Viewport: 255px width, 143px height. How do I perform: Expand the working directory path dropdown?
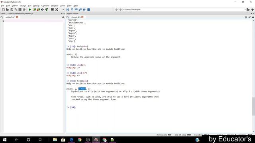coord(245,10)
